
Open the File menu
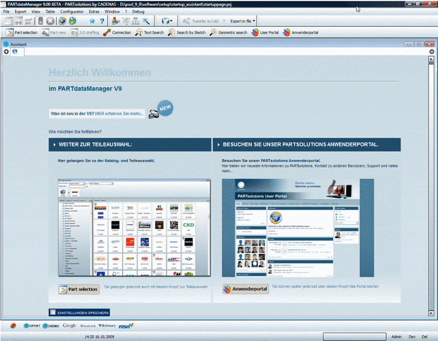6,12
